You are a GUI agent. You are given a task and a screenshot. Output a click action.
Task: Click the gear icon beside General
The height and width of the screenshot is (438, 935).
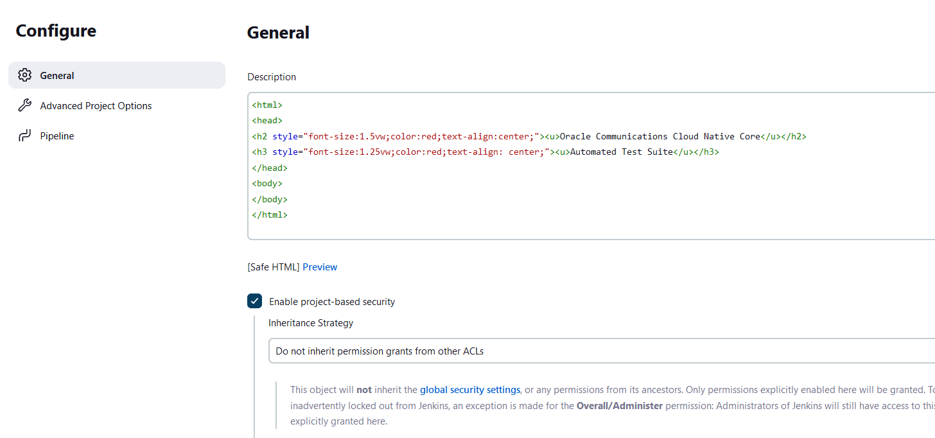point(25,75)
